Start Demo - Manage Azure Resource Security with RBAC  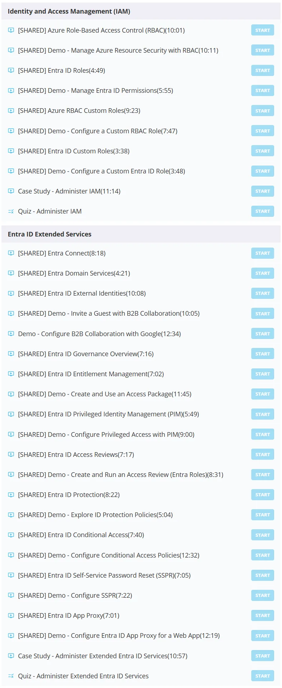point(263,50)
